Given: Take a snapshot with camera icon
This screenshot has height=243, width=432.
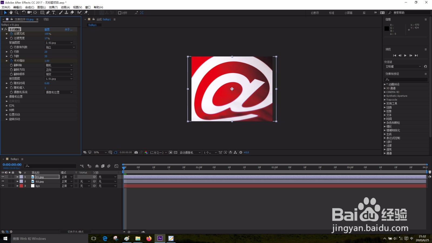Looking at the screenshot, I should tap(136, 153).
